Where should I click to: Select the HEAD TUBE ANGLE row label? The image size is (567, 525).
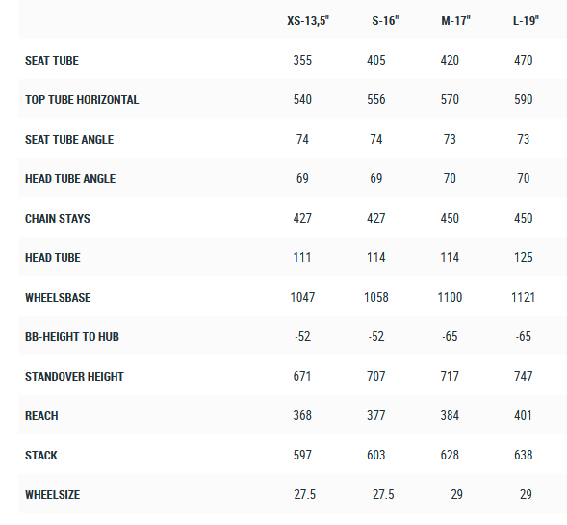(70, 179)
